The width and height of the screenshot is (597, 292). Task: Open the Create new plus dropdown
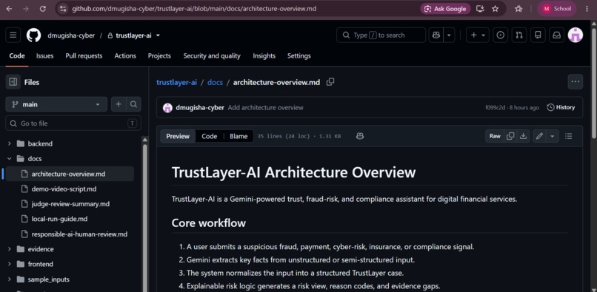(x=478, y=35)
